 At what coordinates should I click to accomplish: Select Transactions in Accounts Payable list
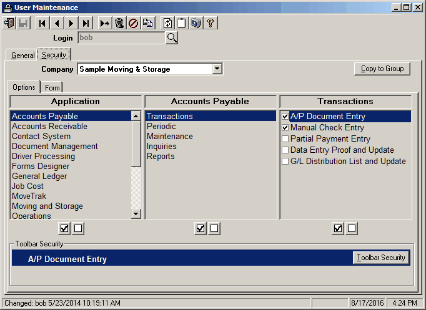(x=211, y=116)
